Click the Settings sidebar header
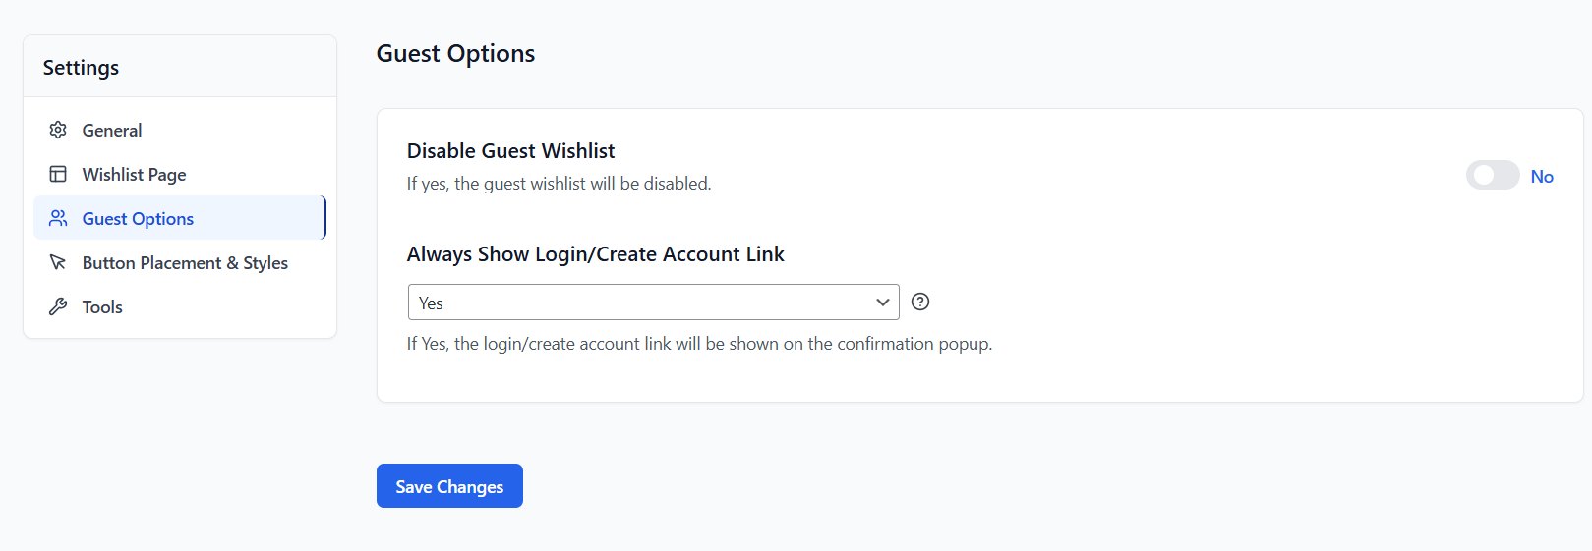Image resolution: width=1592 pixels, height=551 pixels. 81,68
